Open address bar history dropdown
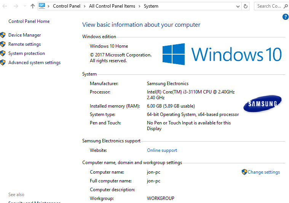The height and width of the screenshot is (203, 289). (238, 6)
